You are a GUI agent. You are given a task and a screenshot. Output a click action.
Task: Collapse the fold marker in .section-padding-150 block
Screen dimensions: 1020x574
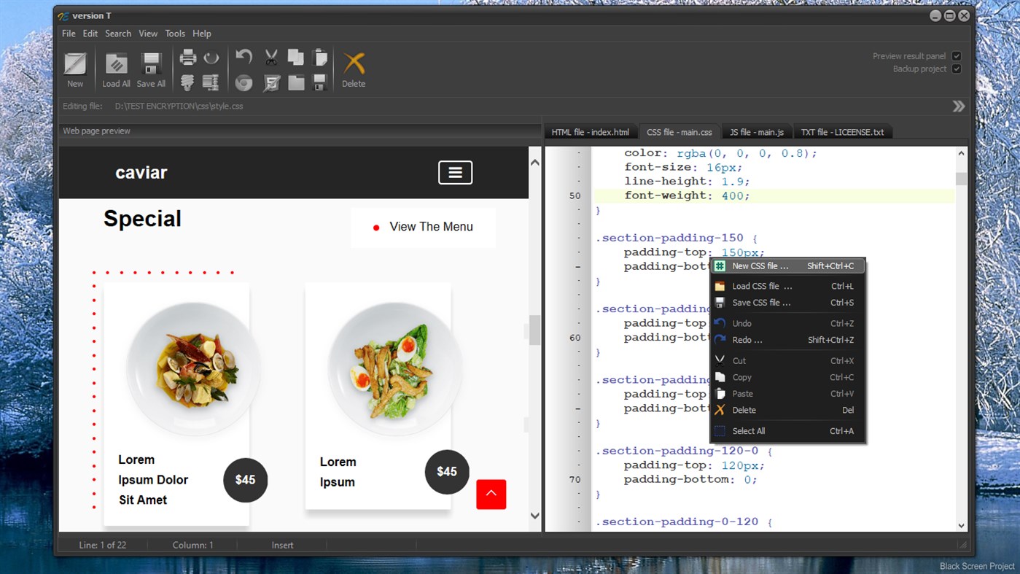(x=578, y=267)
